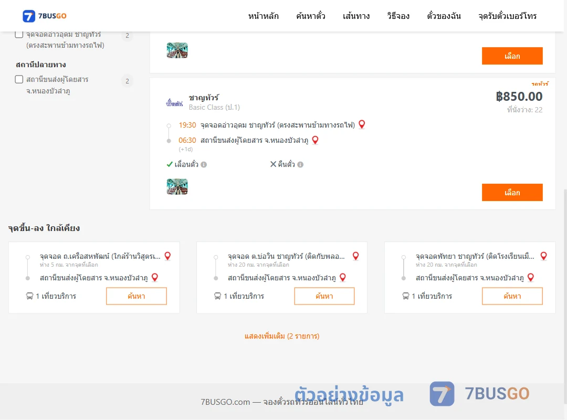This screenshot has width=567, height=420.
Task: Open map pin for จุดจอด ถ.เครือสหพัฒน์
Action: coord(167,256)
